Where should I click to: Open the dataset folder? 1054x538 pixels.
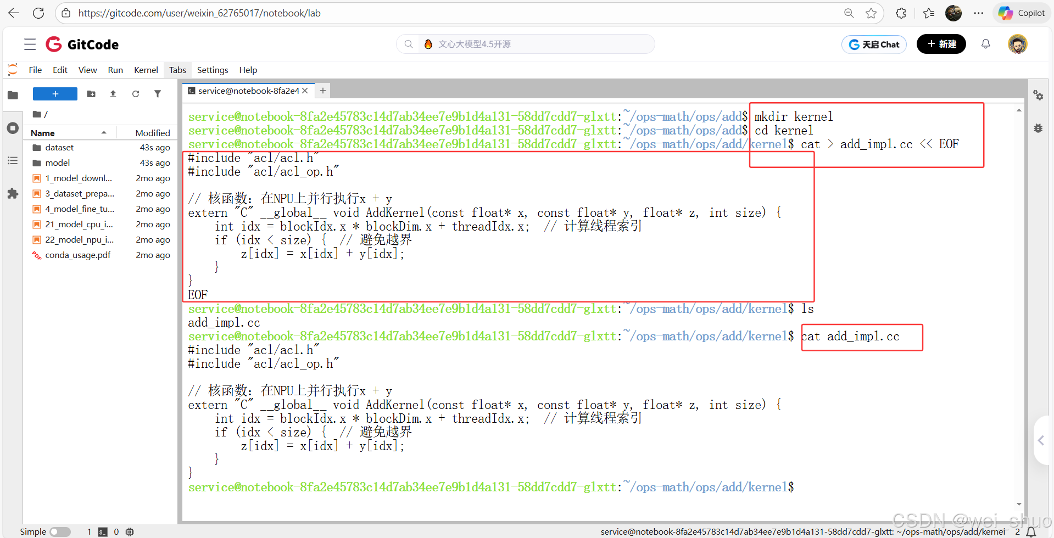[101, 147]
